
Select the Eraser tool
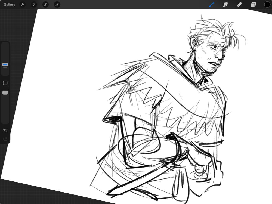239,5
